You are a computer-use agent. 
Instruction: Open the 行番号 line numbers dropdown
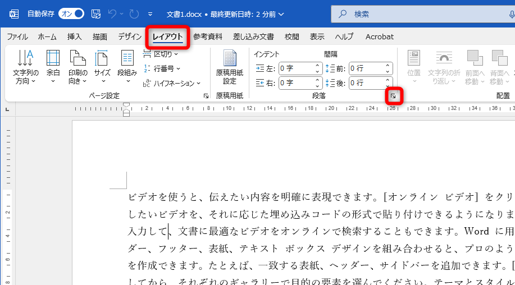tap(162, 68)
